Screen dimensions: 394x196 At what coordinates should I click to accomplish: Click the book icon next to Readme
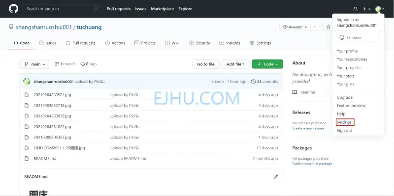pos(295,92)
